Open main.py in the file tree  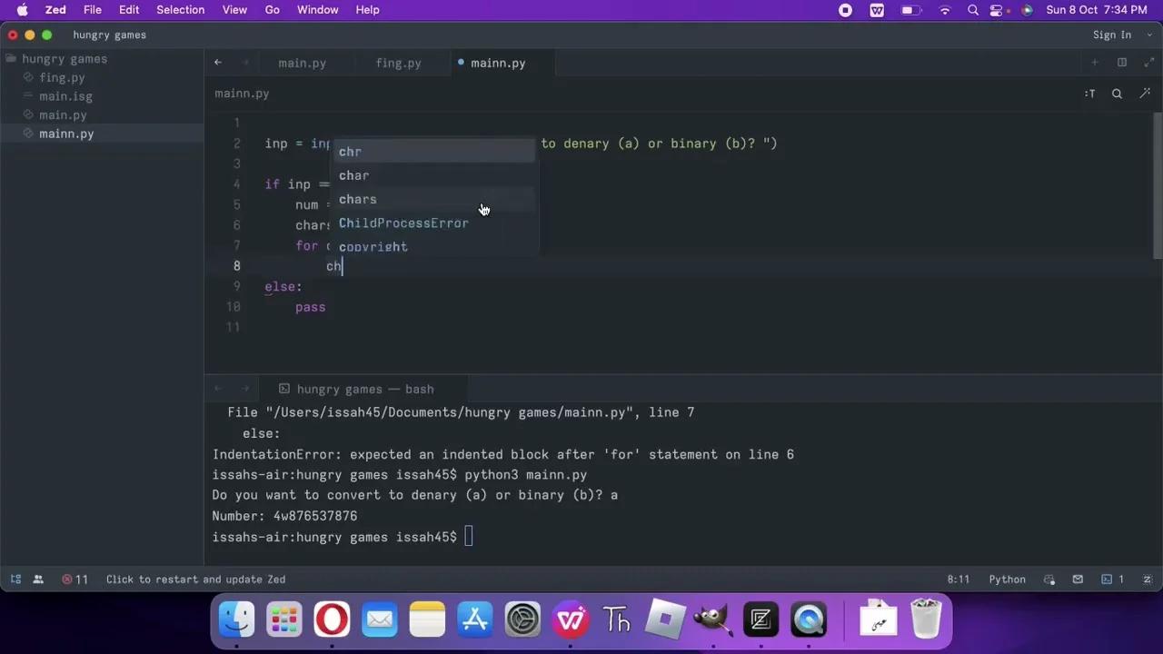pos(63,115)
